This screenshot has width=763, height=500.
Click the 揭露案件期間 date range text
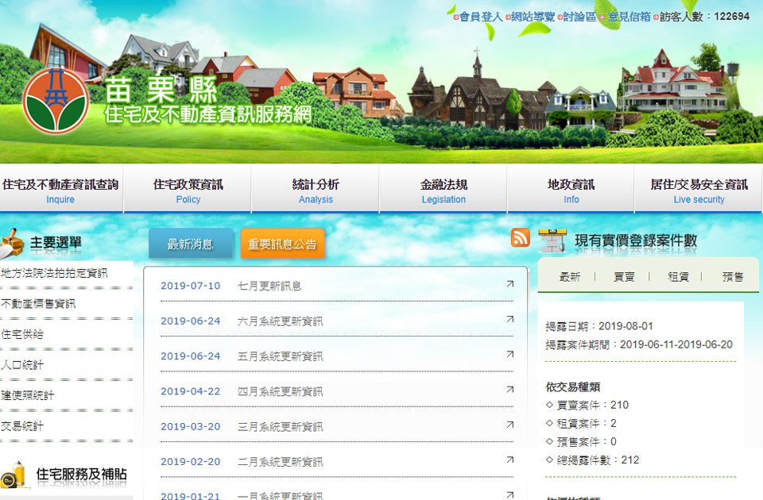pyautogui.click(x=639, y=344)
